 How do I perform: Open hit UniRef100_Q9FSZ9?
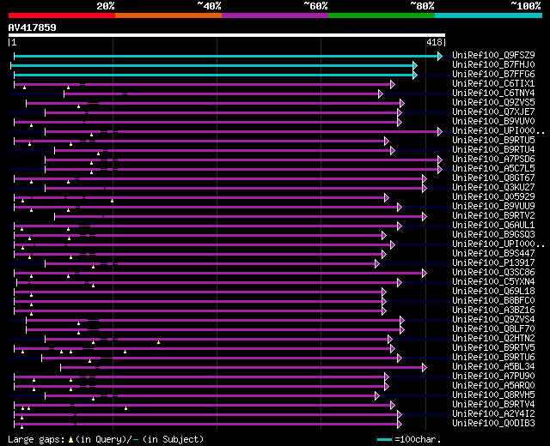point(493,55)
